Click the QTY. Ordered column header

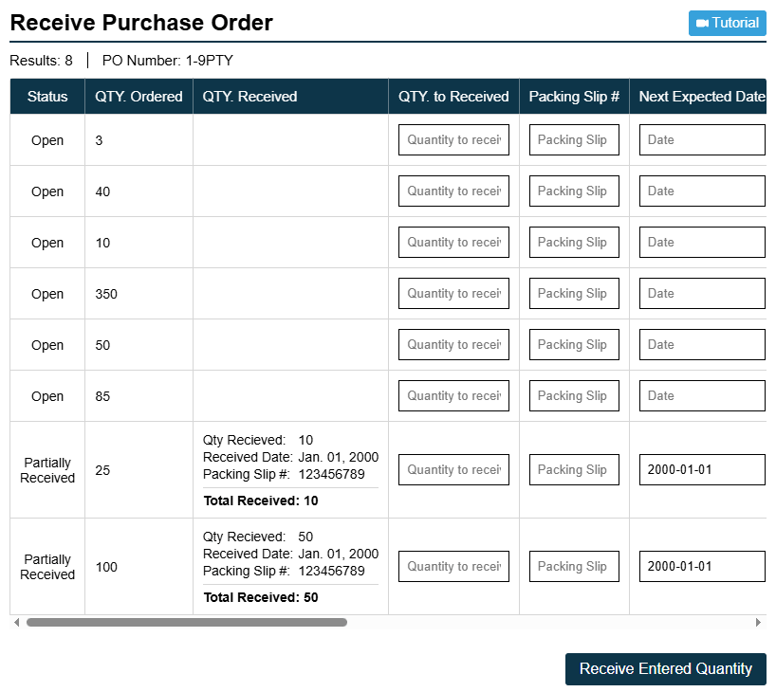tap(139, 97)
